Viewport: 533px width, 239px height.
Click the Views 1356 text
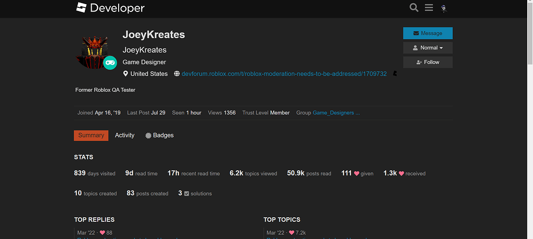(x=222, y=113)
